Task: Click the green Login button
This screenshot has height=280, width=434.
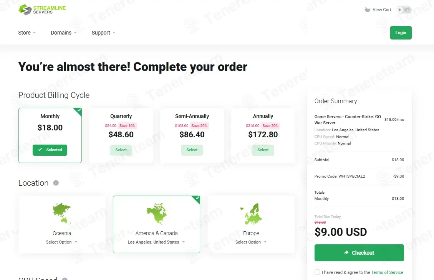Action: click(x=401, y=33)
